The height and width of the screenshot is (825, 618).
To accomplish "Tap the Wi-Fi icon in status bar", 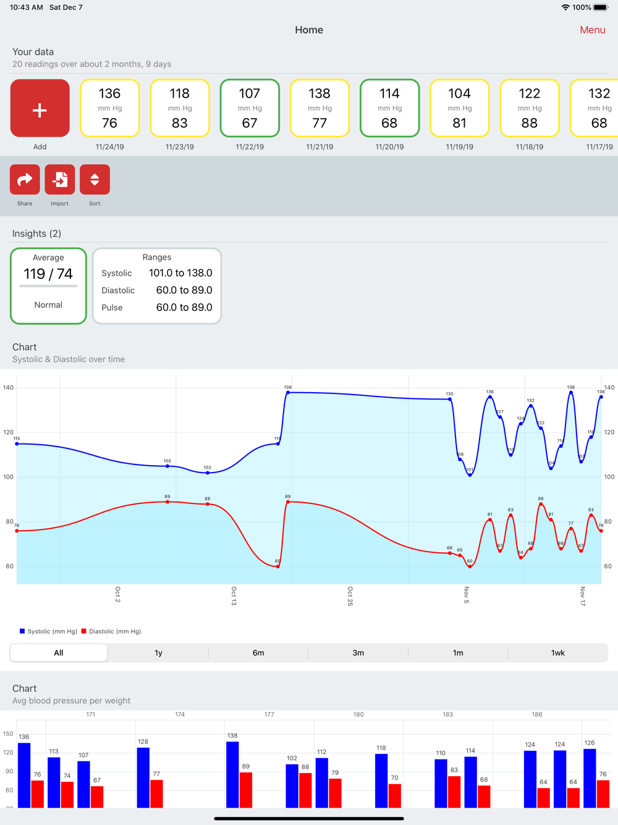I will [x=565, y=7].
